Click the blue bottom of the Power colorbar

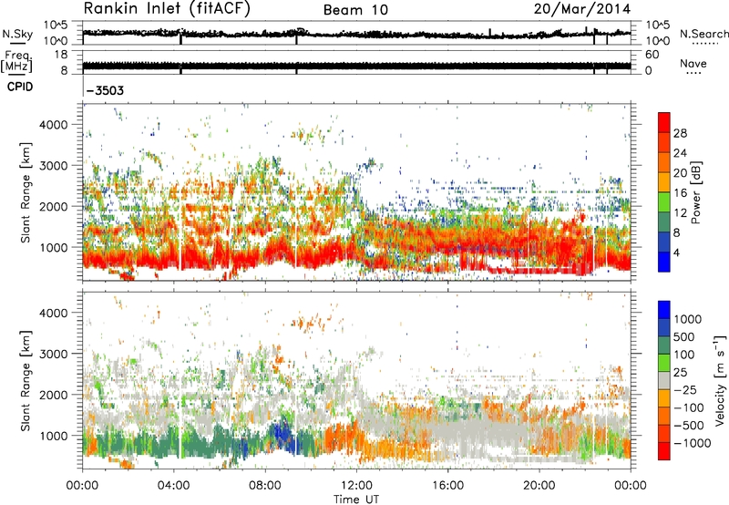point(664,262)
